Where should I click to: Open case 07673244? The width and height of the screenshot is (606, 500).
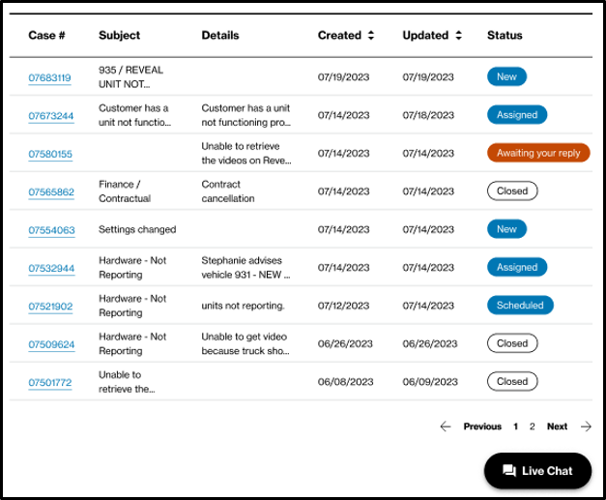[x=50, y=116]
